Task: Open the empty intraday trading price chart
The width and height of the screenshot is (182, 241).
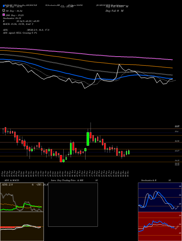Action: (x=73, y=204)
